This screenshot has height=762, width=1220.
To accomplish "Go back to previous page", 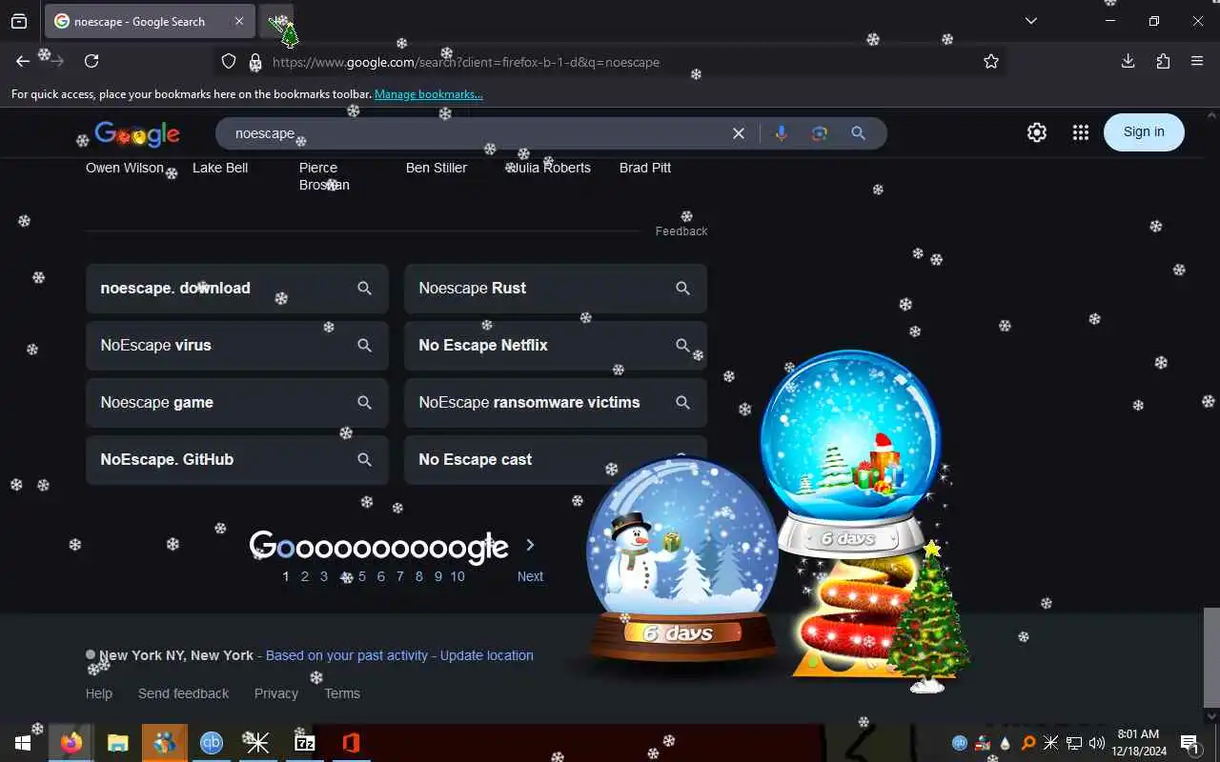I will [23, 61].
